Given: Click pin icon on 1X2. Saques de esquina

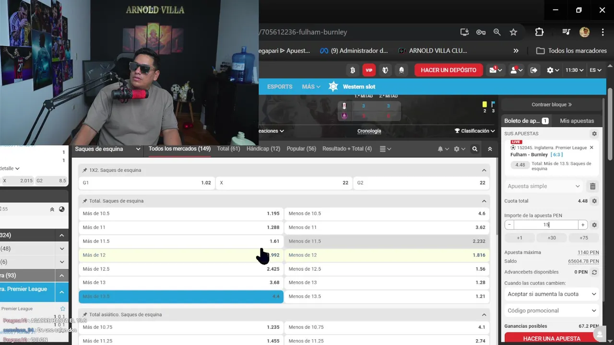Looking at the screenshot, I should point(85,170).
